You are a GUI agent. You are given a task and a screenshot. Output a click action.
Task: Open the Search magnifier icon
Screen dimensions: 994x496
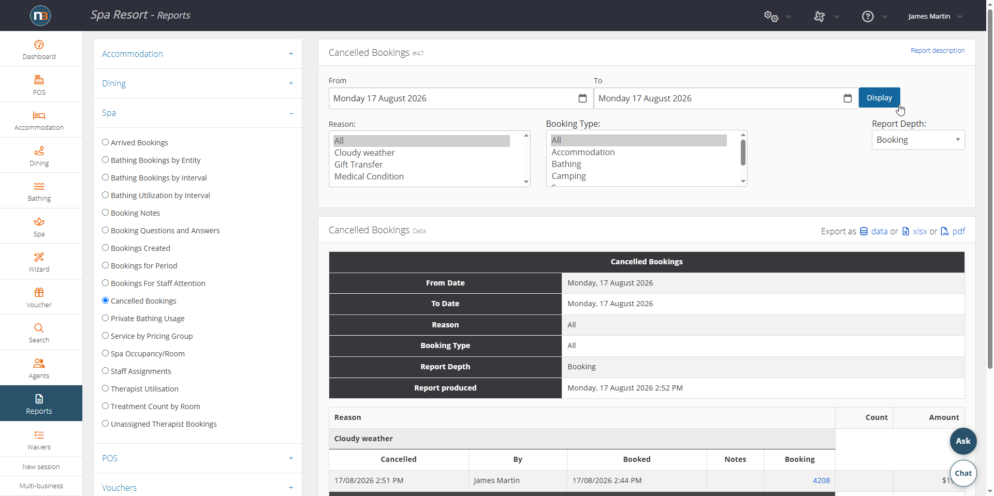point(39,328)
